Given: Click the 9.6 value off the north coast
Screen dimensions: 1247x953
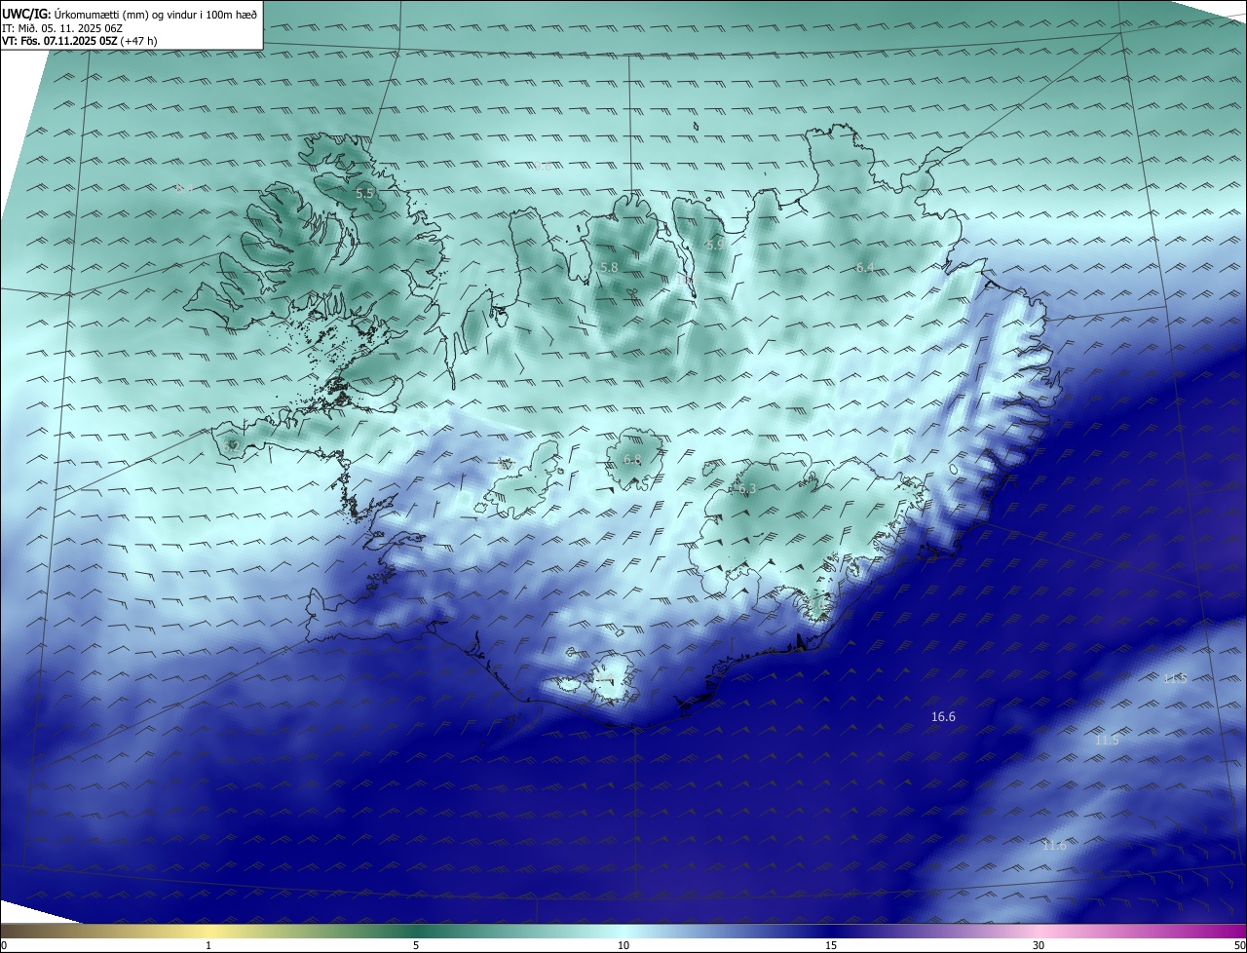Looking at the screenshot, I should click(543, 167).
